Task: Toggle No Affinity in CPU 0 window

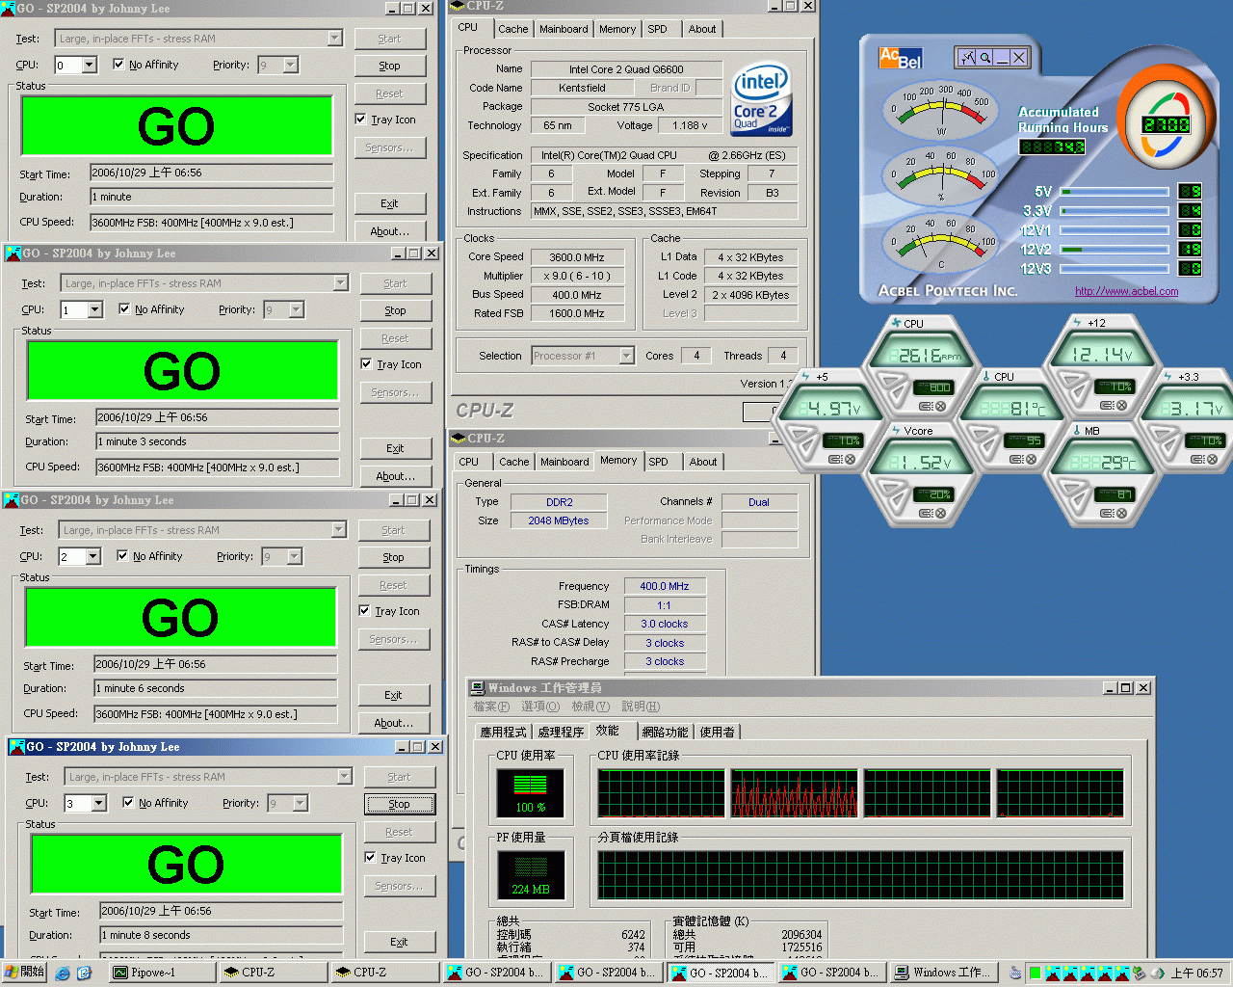Action: click(x=118, y=65)
